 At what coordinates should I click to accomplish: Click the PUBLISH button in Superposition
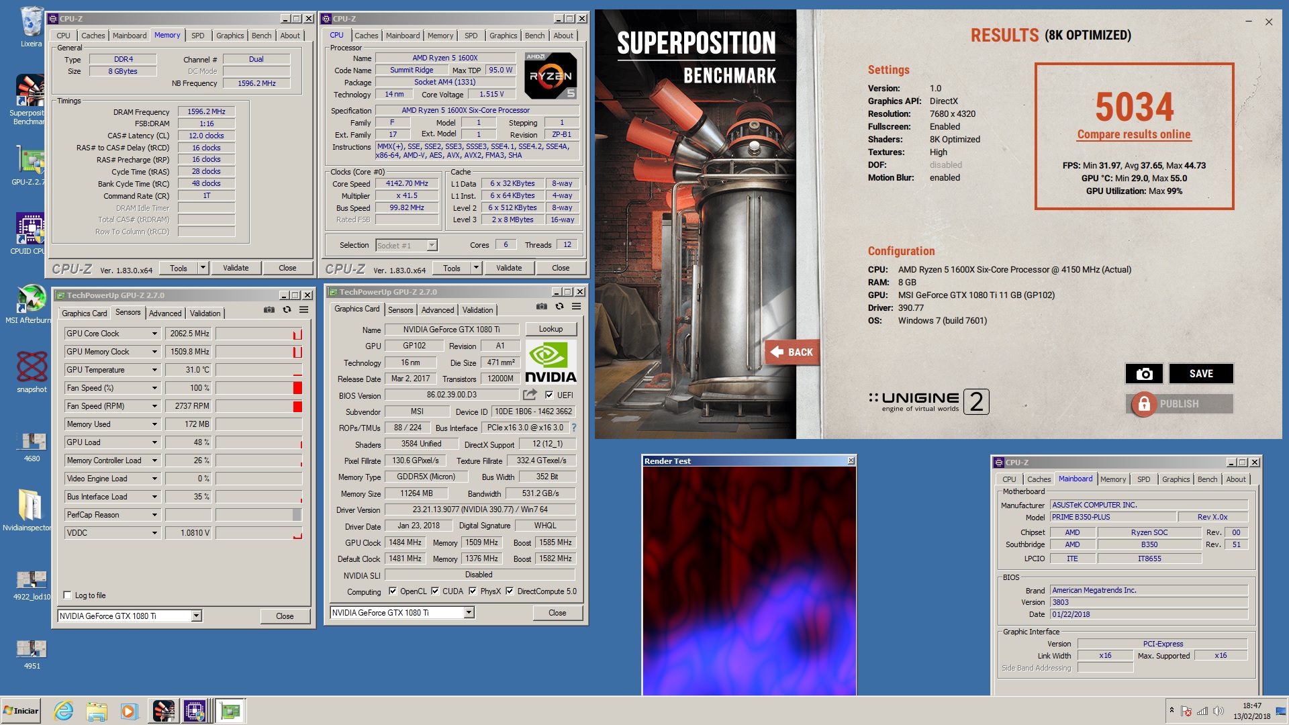[1180, 404]
